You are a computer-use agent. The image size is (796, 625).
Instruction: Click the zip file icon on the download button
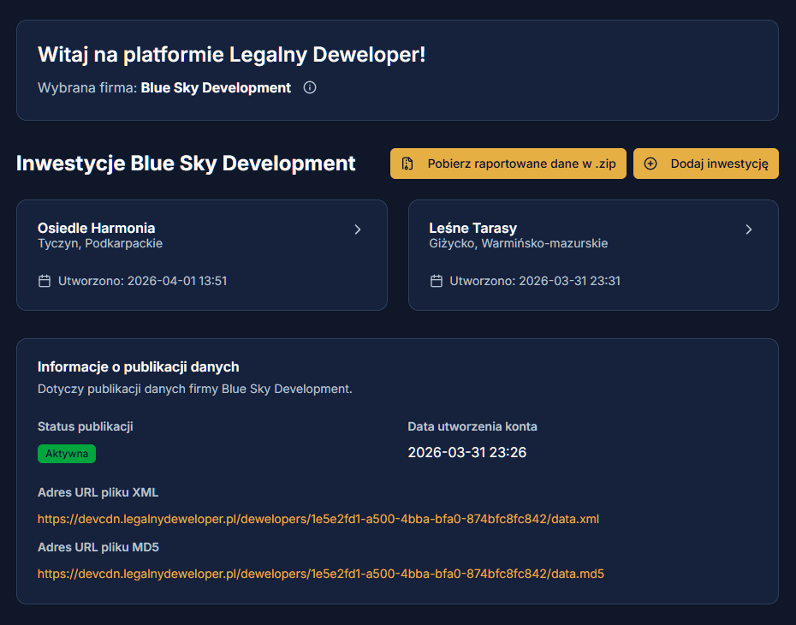click(x=408, y=164)
